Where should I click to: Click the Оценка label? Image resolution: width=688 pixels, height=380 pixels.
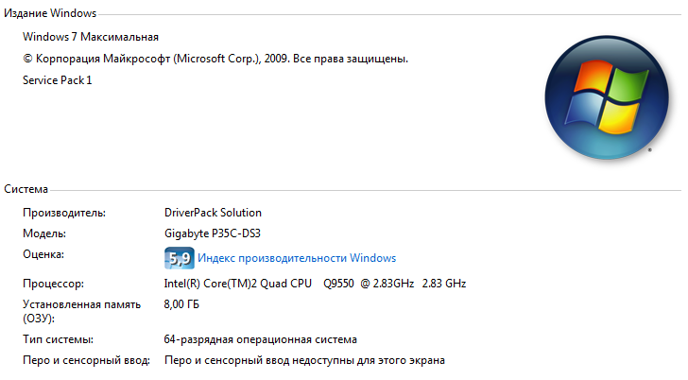[x=43, y=254]
